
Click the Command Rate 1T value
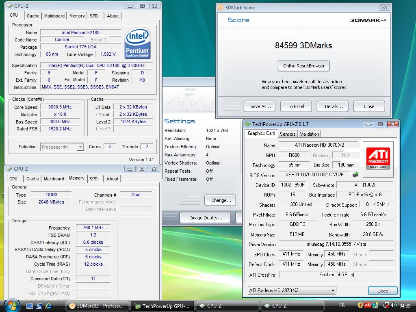[x=93, y=279]
